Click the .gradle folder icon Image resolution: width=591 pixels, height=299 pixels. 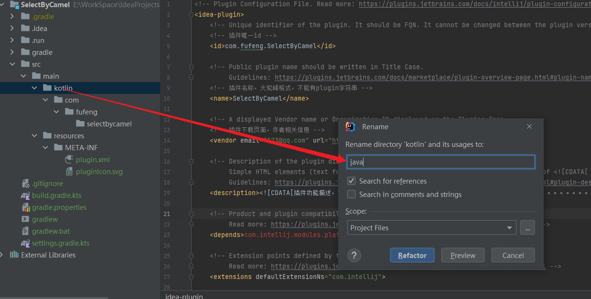coord(25,16)
